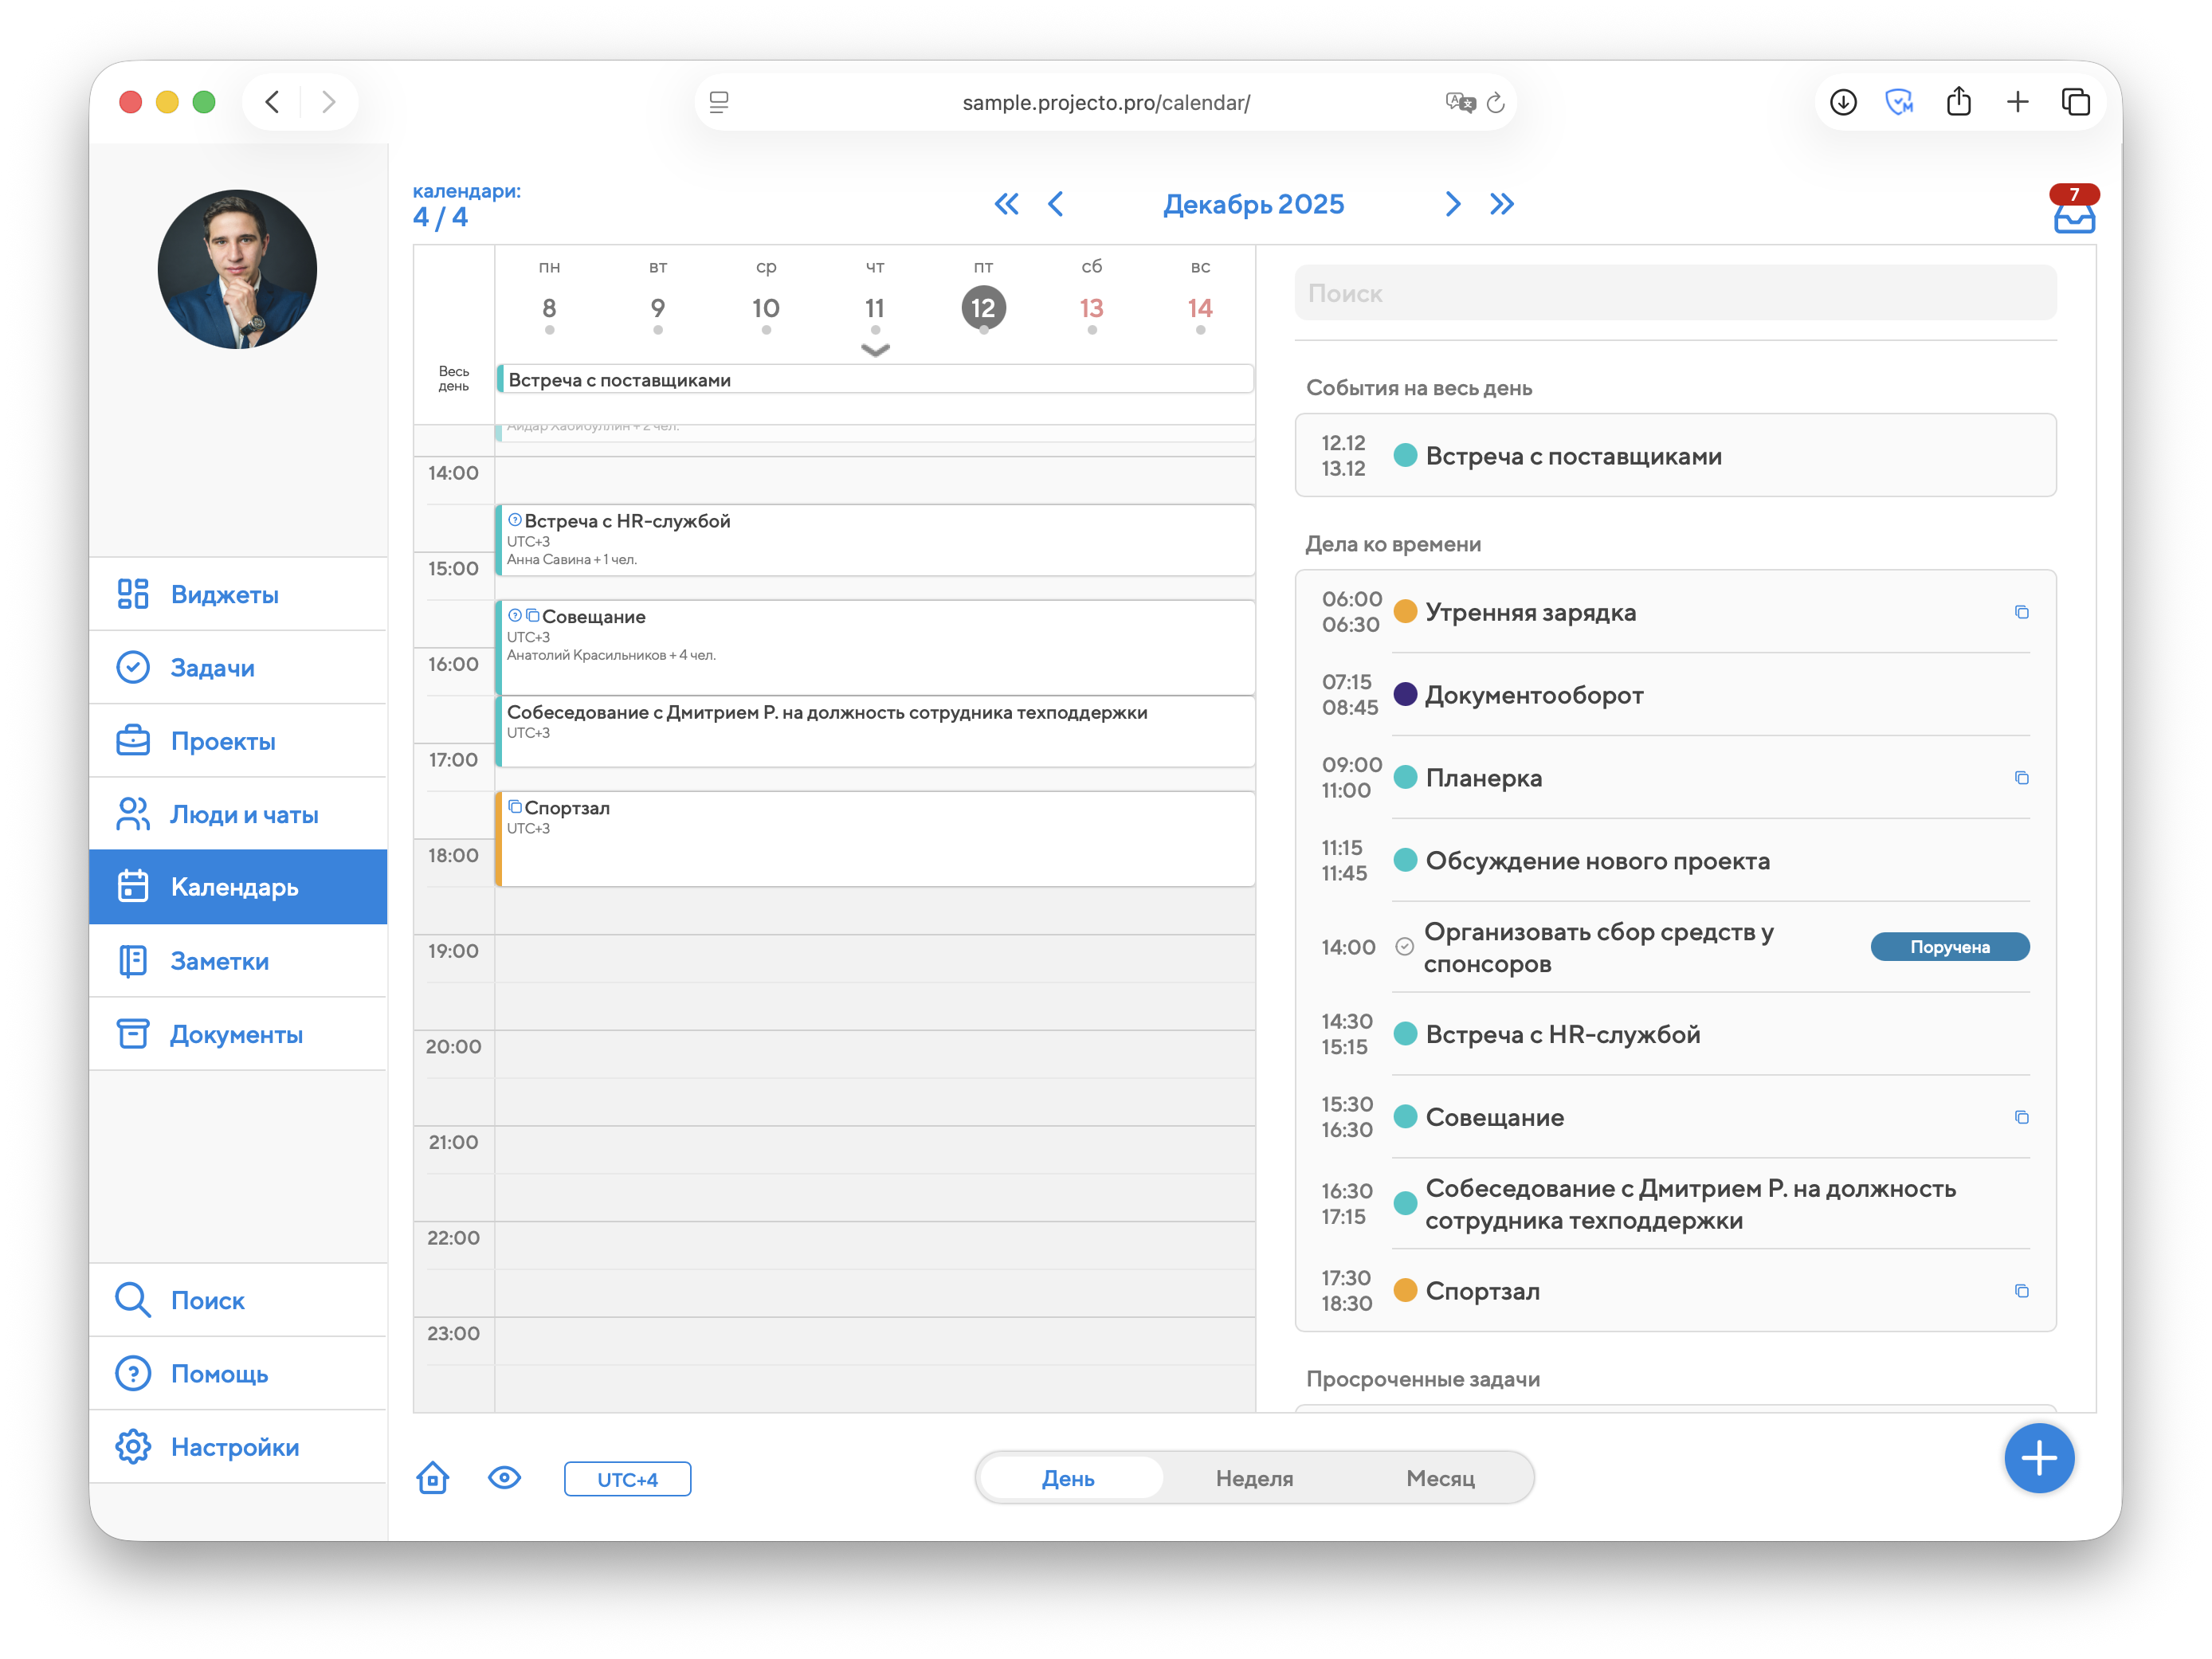The height and width of the screenshot is (1659, 2212).
Task: Click the Поручена status badge
Action: [x=1949, y=947]
